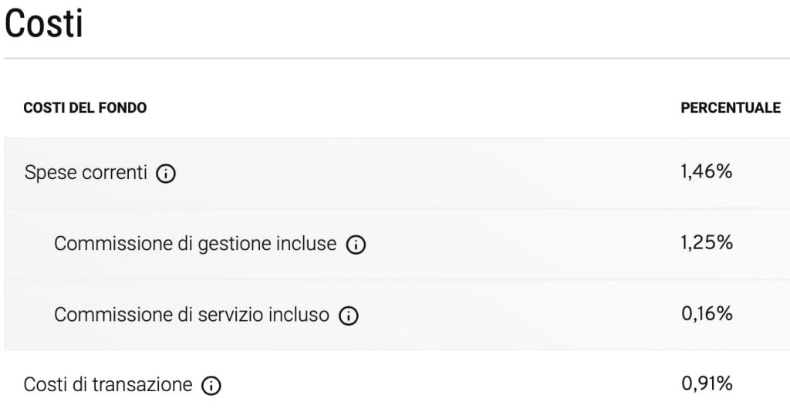790x412 pixels.
Task: Click the 0,91% percentage value
Action: 707,383
